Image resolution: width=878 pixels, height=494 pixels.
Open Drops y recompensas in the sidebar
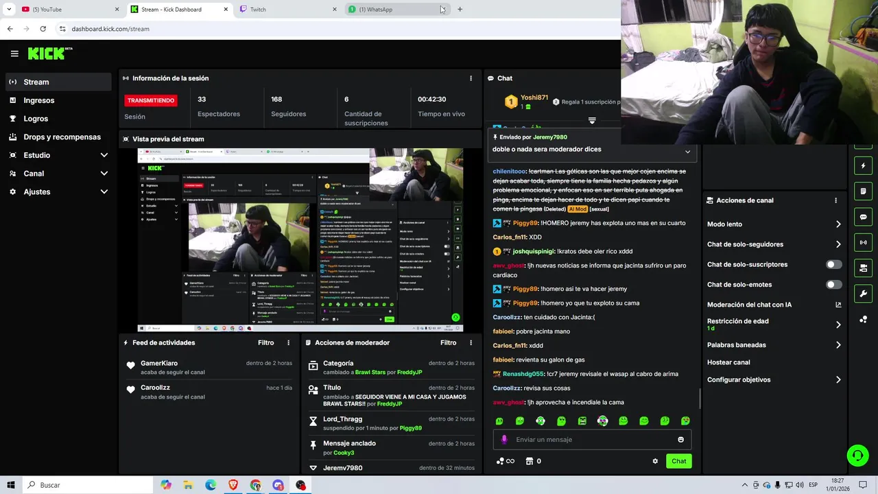(x=58, y=137)
